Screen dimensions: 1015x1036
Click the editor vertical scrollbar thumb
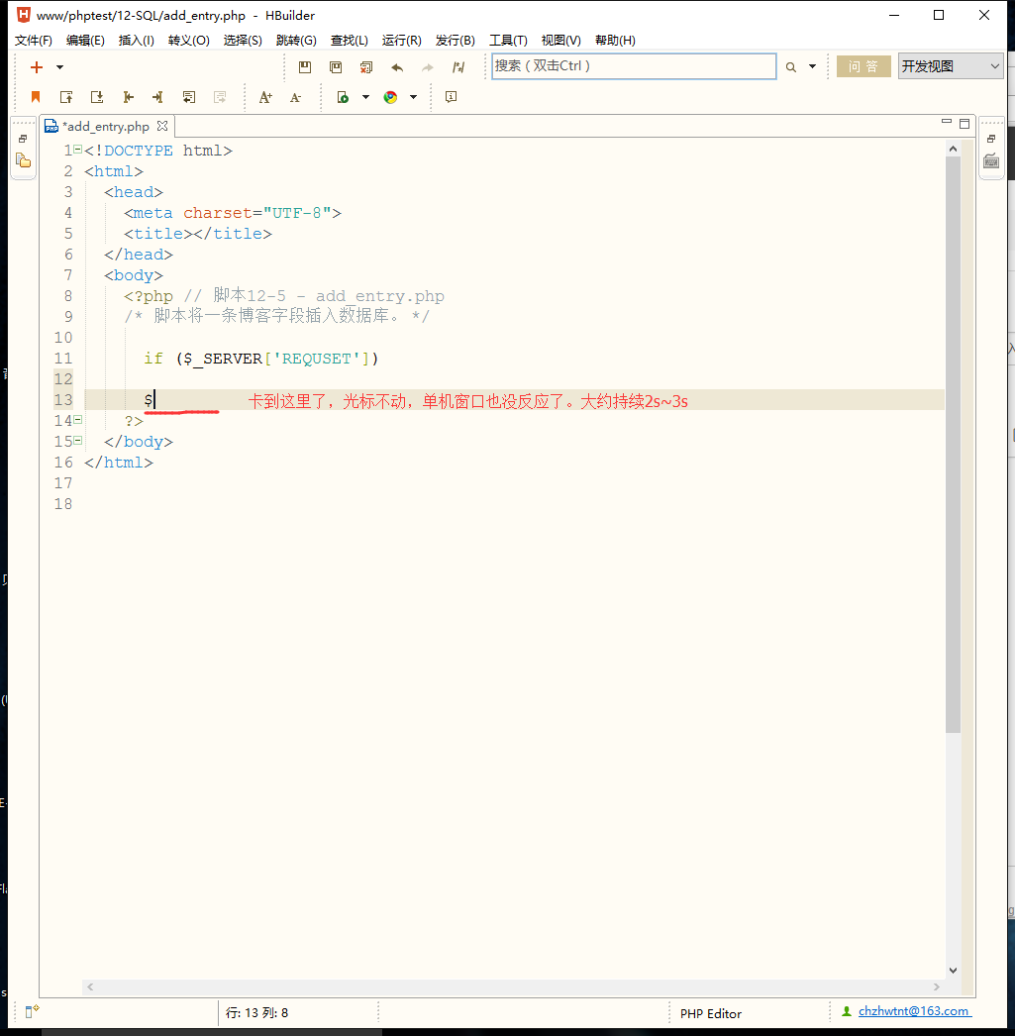(x=953, y=446)
